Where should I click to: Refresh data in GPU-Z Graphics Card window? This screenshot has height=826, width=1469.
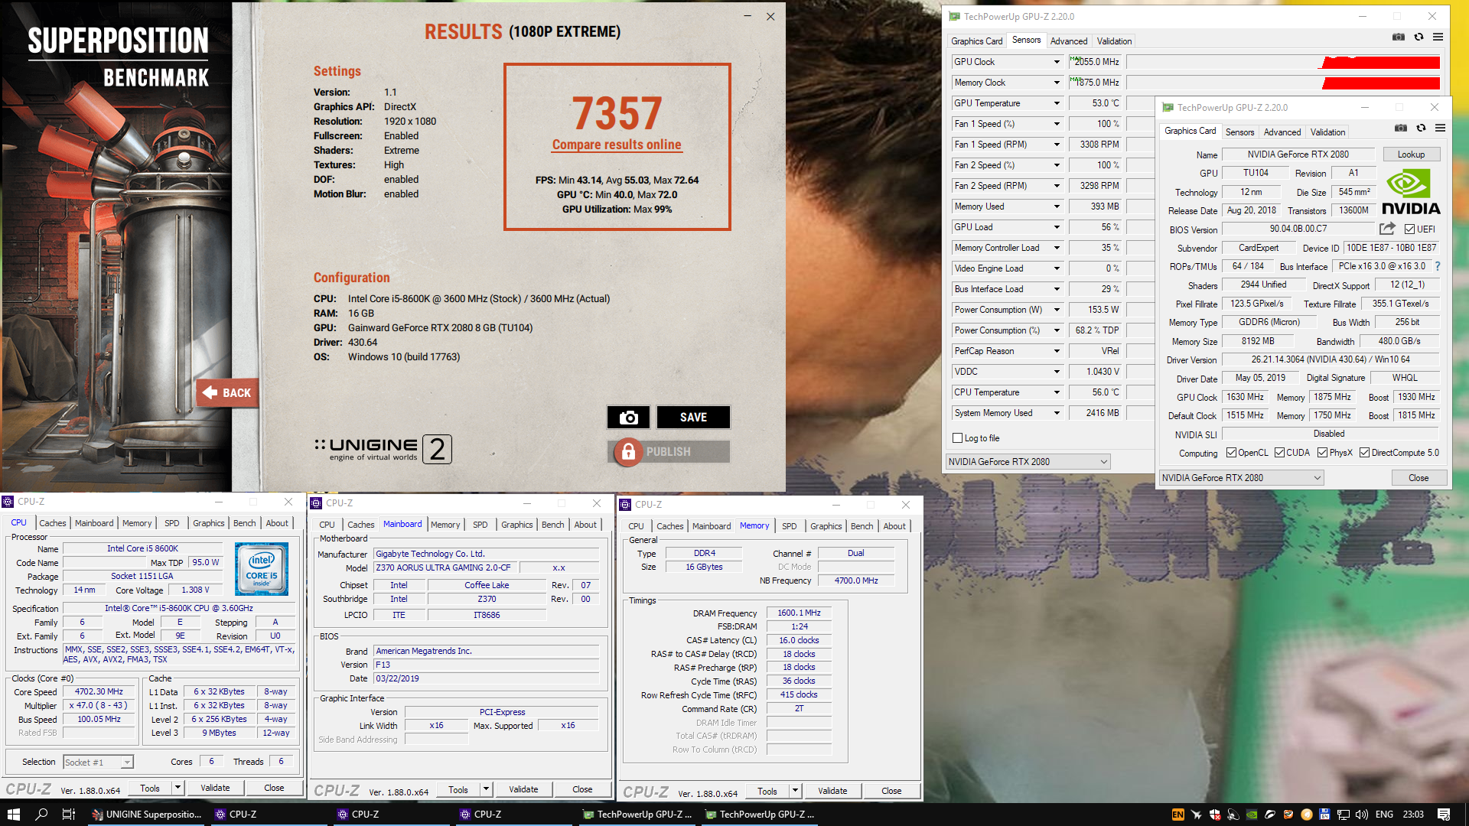click(x=1421, y=128)
